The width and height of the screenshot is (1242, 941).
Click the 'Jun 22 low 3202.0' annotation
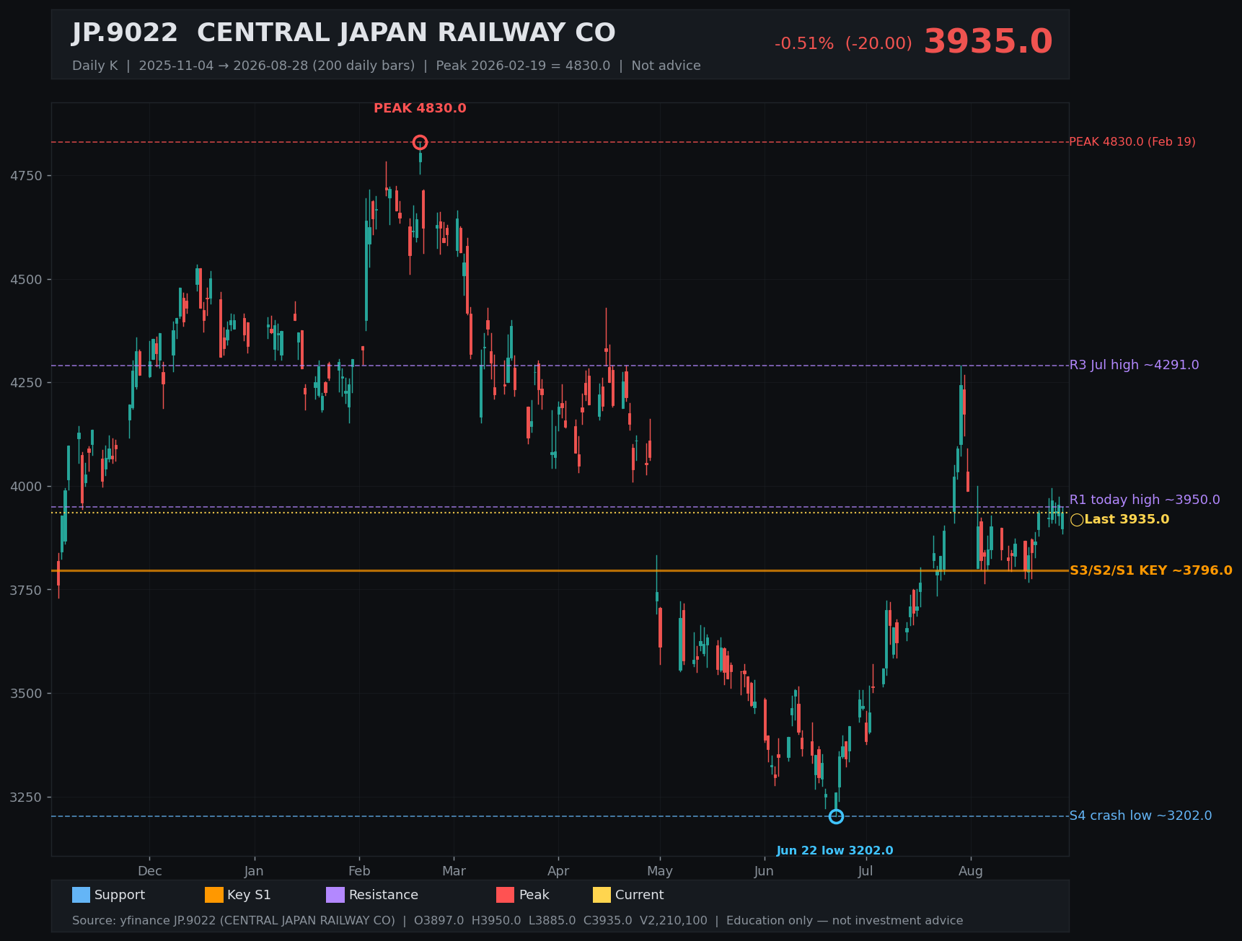click(x=834, y=851)
